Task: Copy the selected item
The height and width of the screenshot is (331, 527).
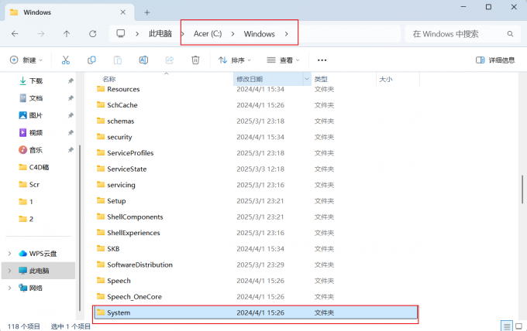Action: [x=91, y=60]
